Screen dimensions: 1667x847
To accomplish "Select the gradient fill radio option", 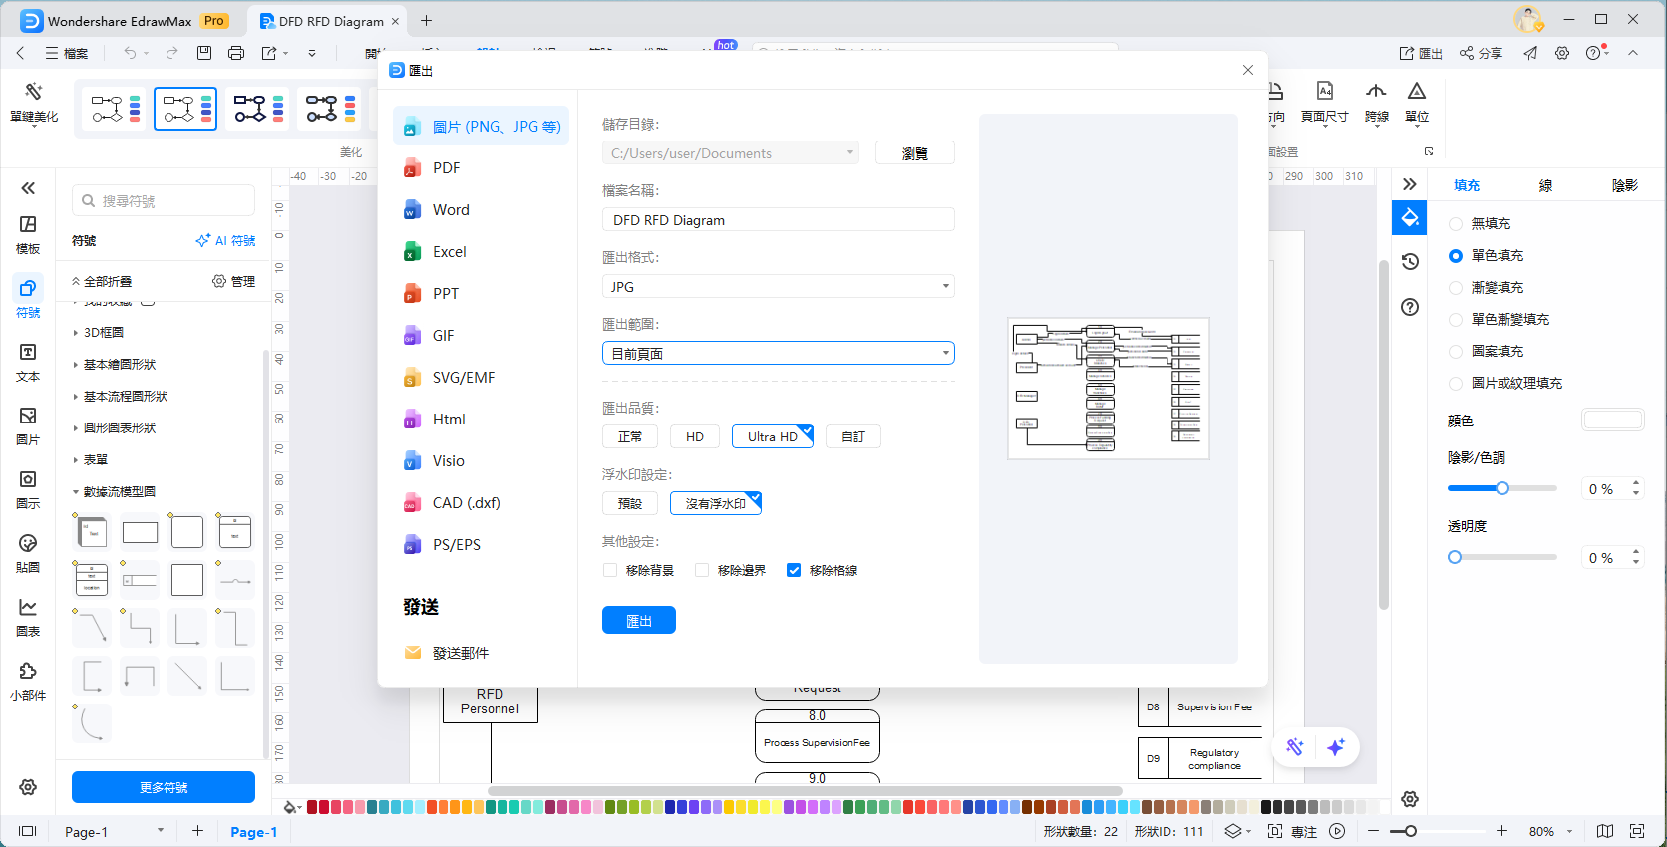I will [x=1456, y=288].
